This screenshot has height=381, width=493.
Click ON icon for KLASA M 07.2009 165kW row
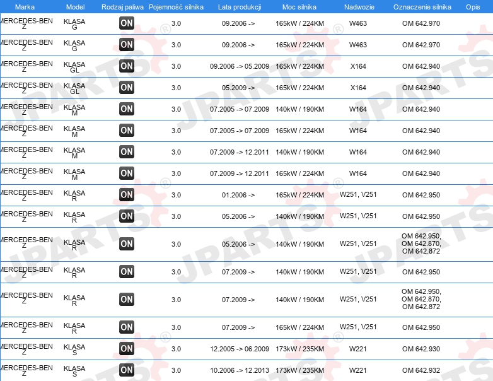tap(127, 173)
